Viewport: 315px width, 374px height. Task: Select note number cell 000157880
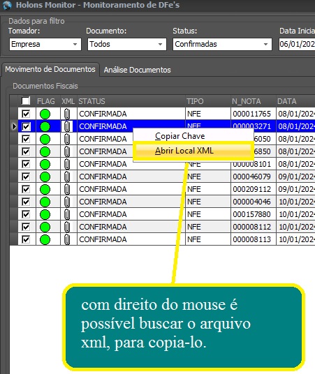[253, 214]
